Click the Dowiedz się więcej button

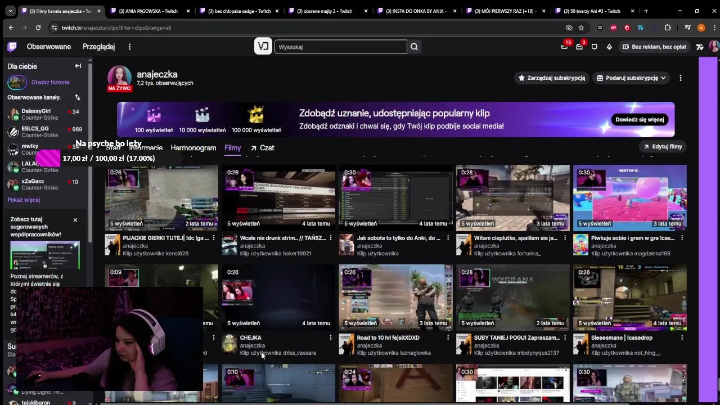[640, 119]
